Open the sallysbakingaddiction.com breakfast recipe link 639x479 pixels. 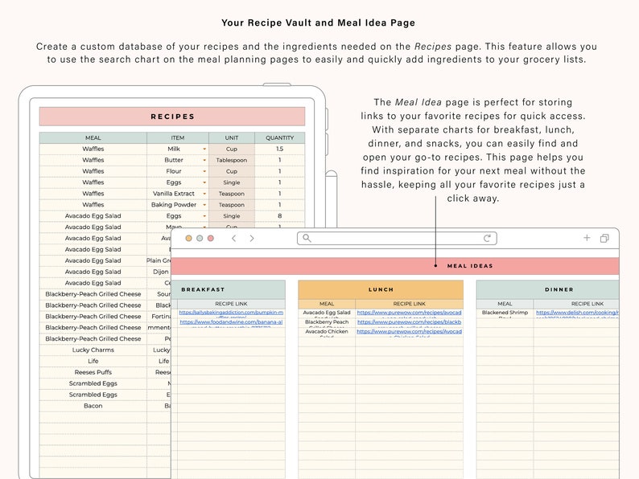(231, 313)
